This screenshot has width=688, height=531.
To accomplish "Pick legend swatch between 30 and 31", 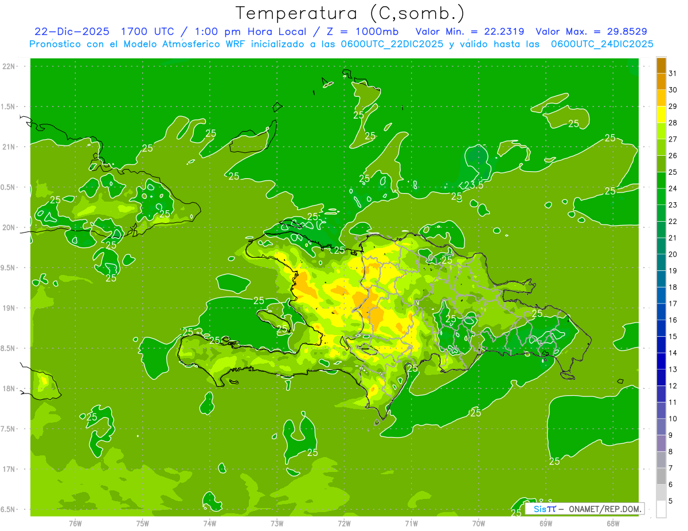I will click(661, 82).
